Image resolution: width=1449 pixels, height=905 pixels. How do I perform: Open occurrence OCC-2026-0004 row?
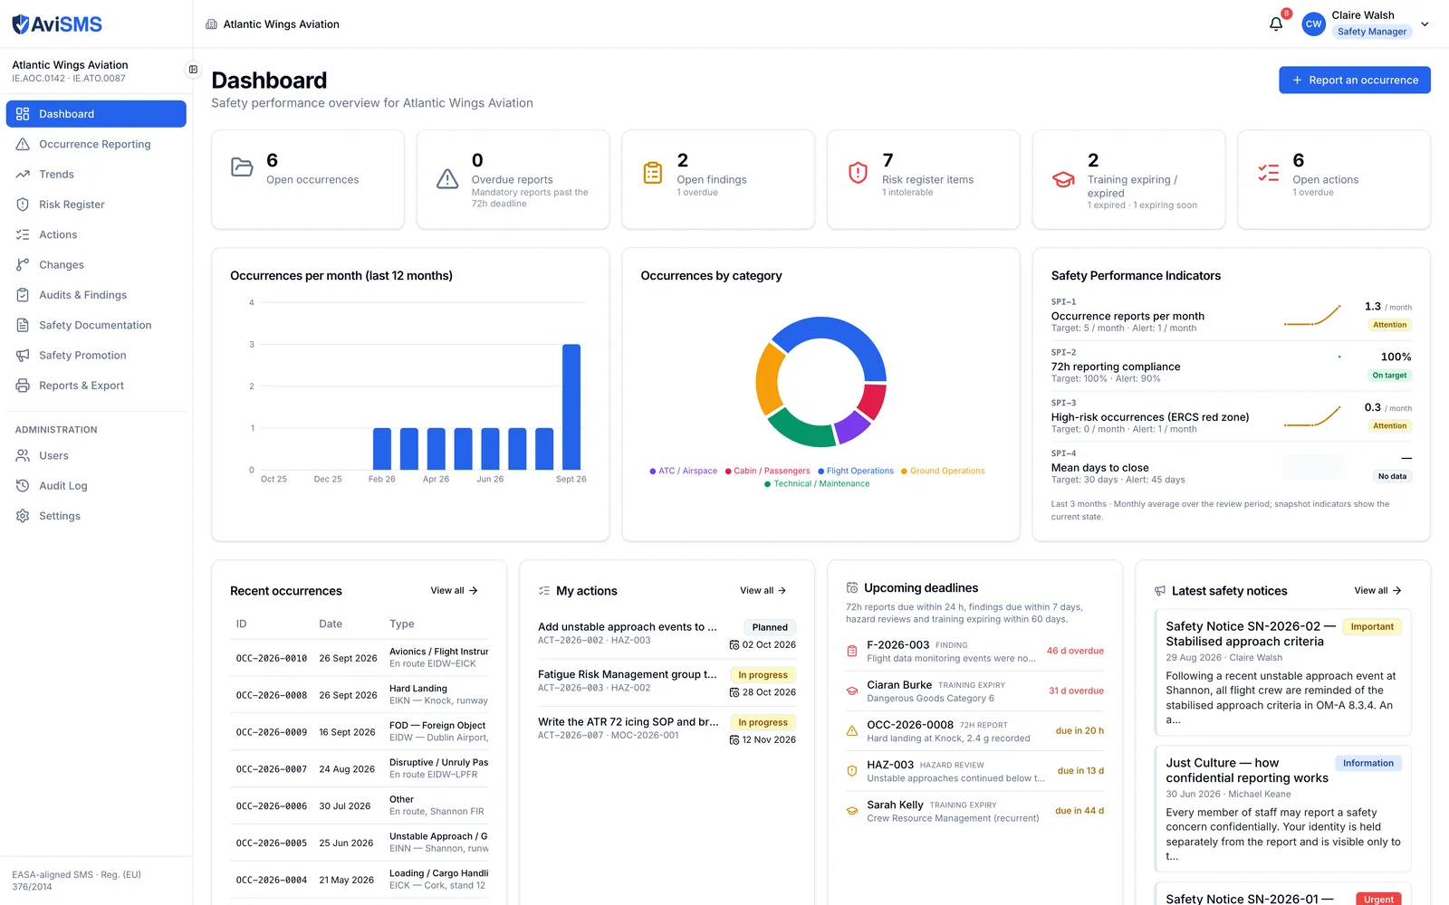(x=360, y=880)
